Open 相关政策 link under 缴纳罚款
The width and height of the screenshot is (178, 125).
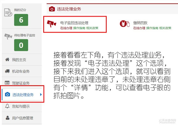pos(165,28)
